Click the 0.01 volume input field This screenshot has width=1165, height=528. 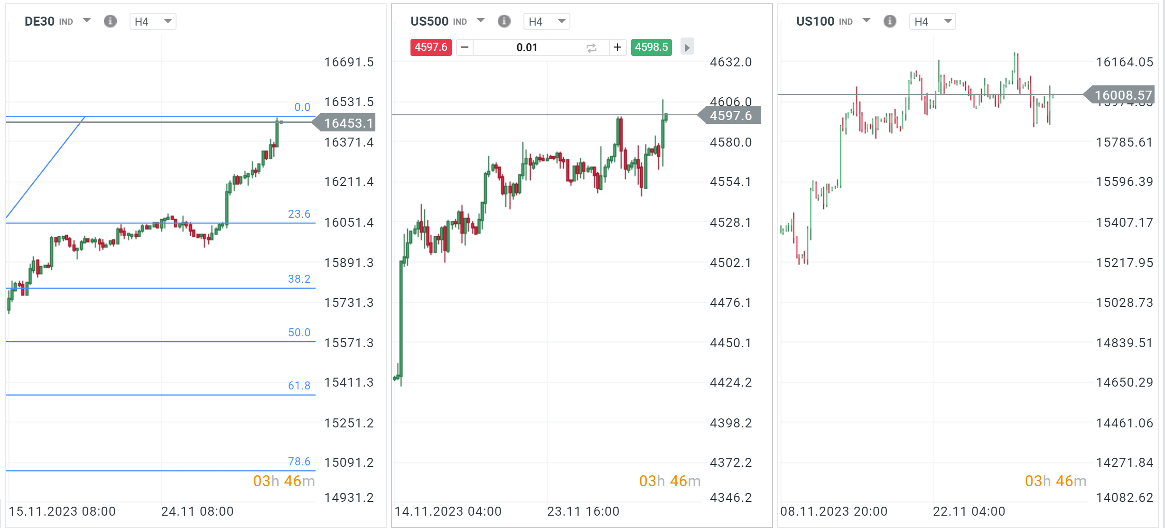click(x=527, y=47)
